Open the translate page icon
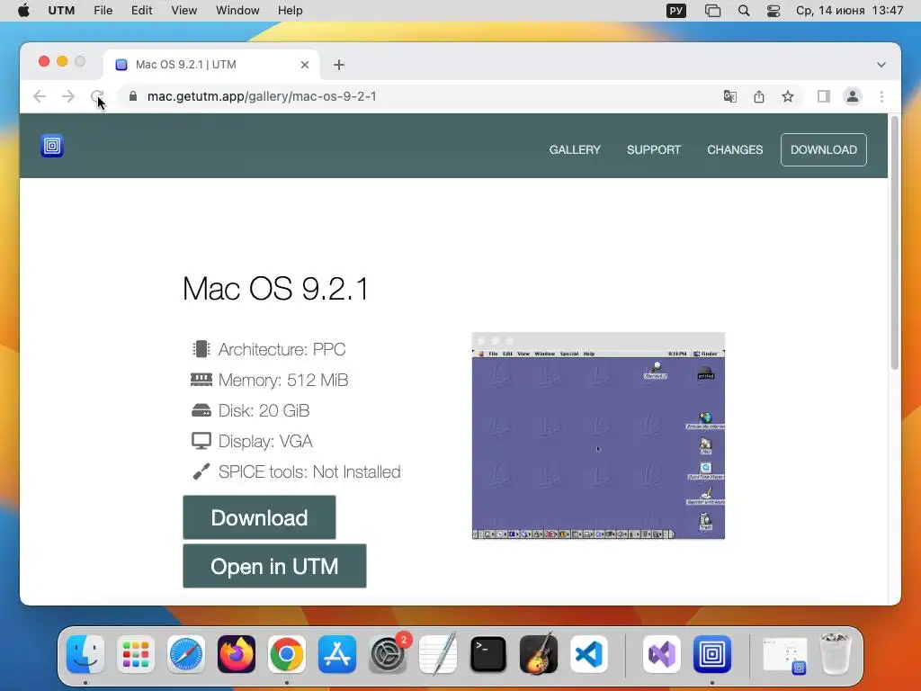Image resolution: width=921 pixels, height=691 pixels. click(x=730, y=96)
